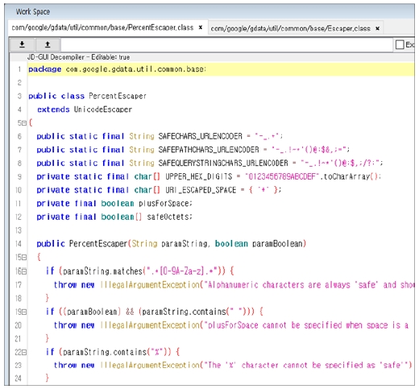Click the JD-GUI Decompiler Editable label
The image size is (419, 389).
pyautogui.click(x=78, y=57)
